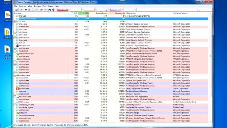
Task: Open the Process menu
Action: pyautogui.click(x=37, y=6)
